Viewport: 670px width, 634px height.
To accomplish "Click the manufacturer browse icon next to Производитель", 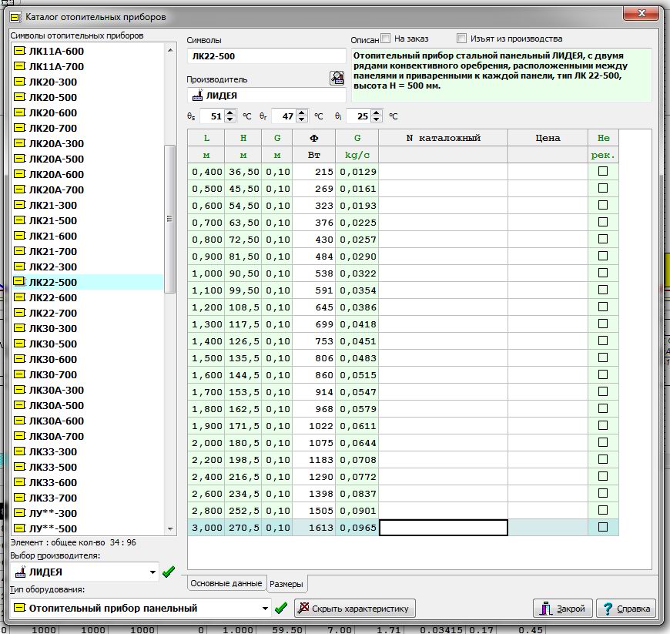I will [337, 78].
